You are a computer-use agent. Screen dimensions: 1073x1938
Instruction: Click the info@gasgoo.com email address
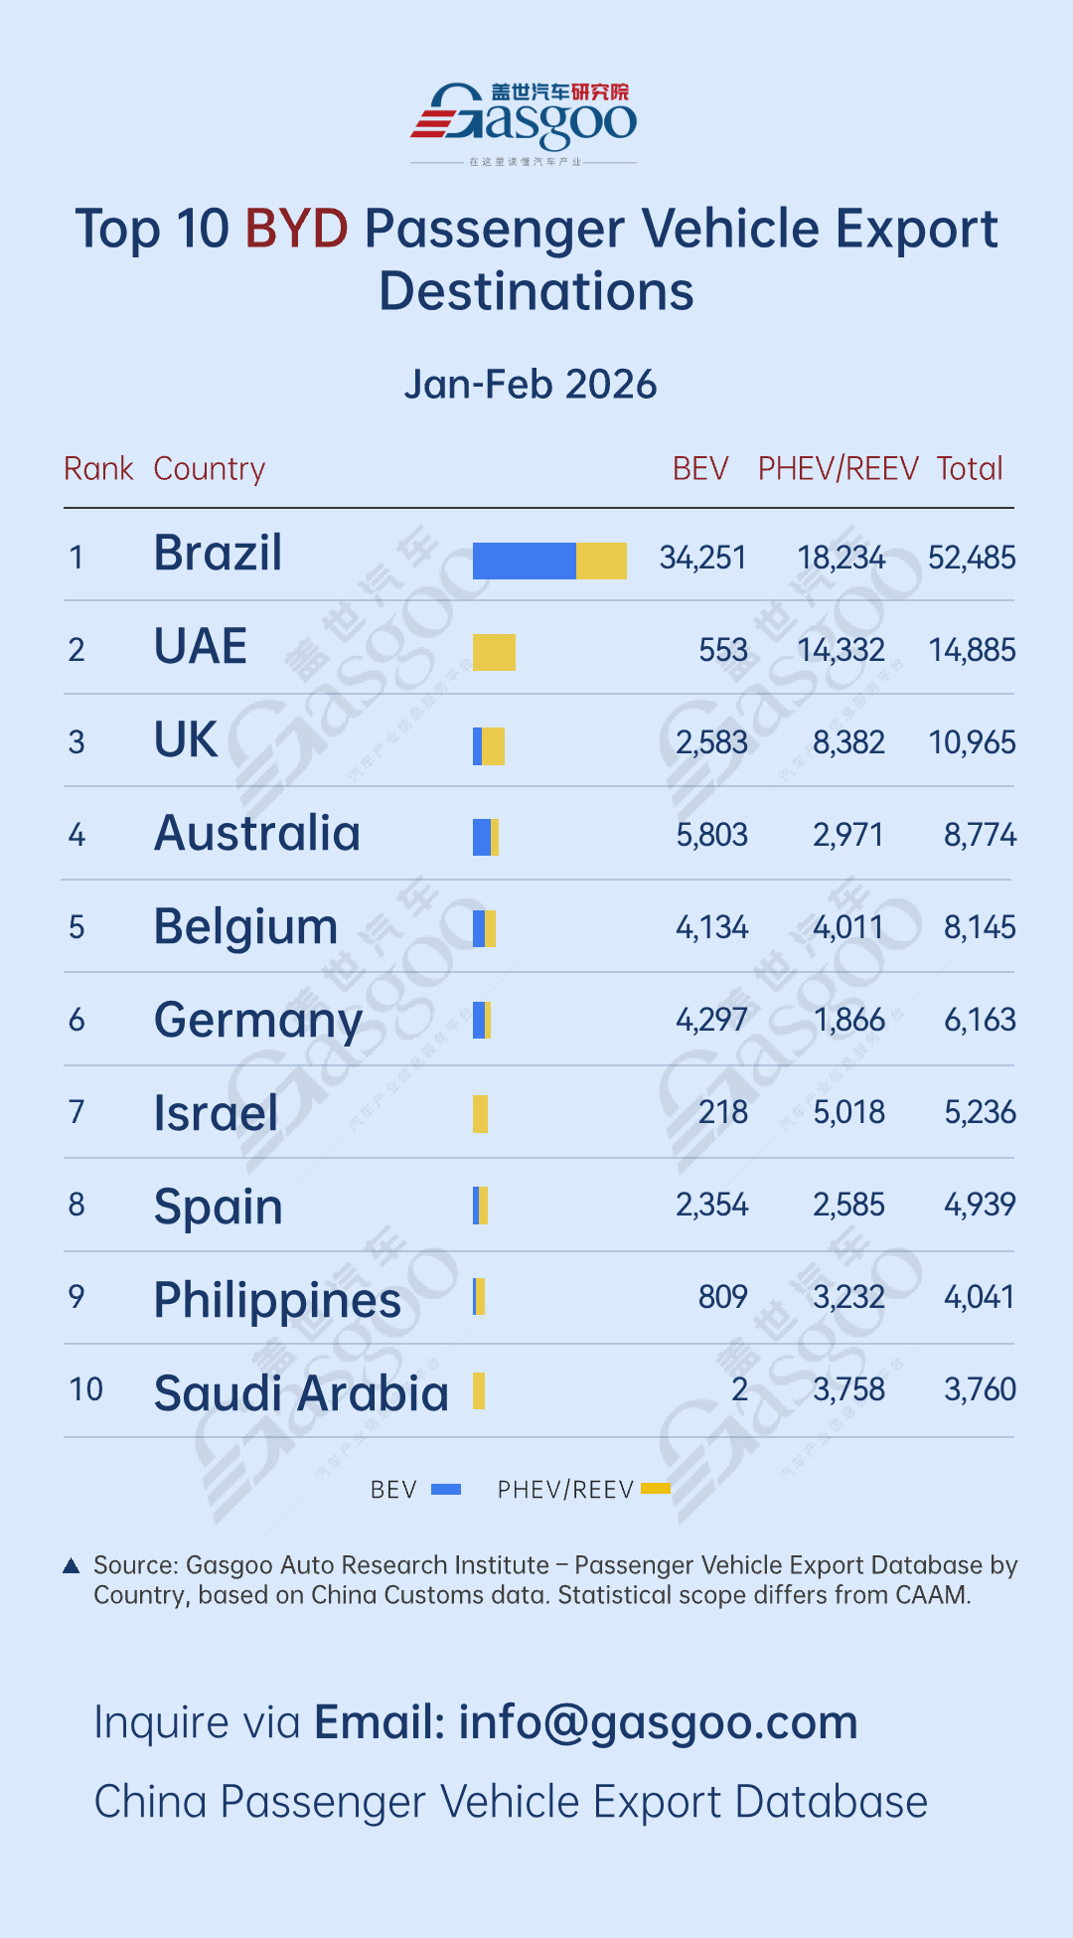coord(658,1722)
